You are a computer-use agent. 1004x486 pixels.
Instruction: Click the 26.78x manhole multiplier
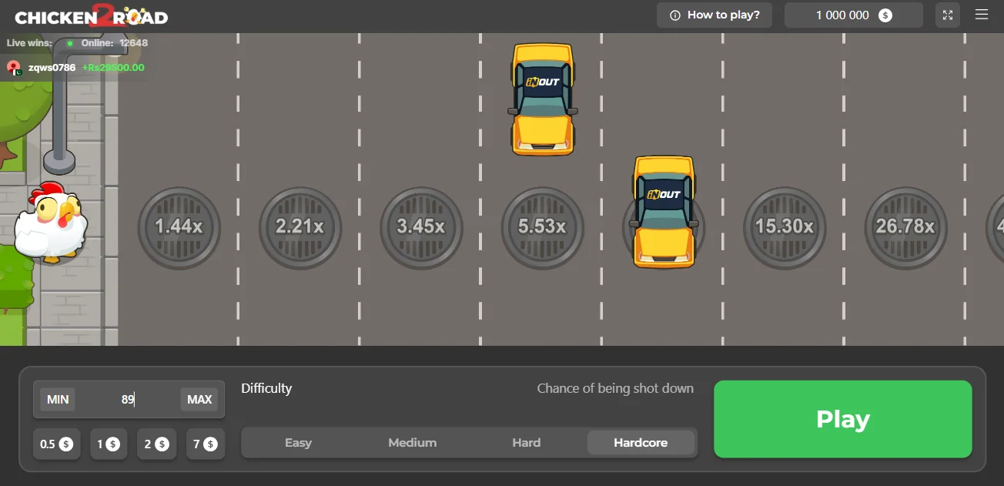(905, 227)
